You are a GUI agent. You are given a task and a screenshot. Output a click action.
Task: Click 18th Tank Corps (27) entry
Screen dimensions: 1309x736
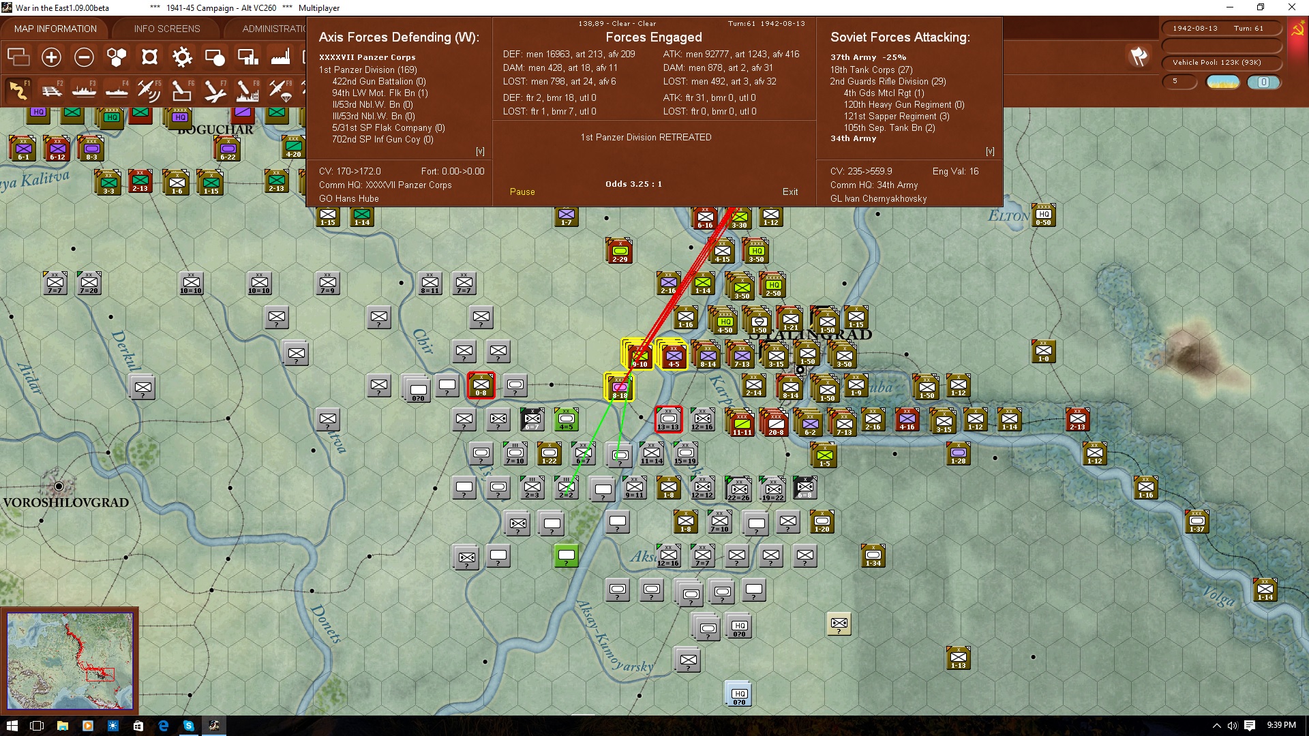tap(871, 70)
